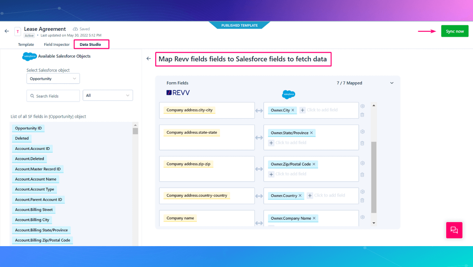Click the 7 / 7 Mapped counter
This screenshot has height=267, width=473.
pyautogui.click(x=349, y=83)
